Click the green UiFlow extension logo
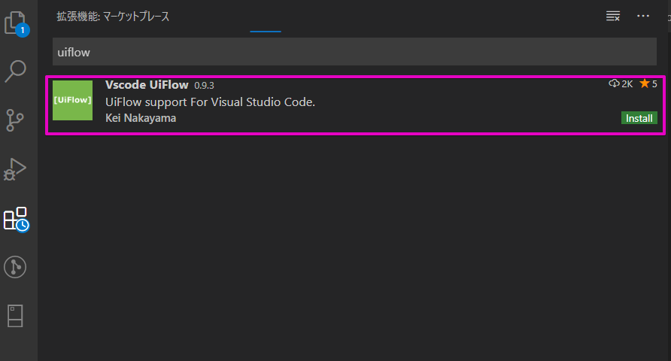The image size is (671, 361). [x=72, y=100]
